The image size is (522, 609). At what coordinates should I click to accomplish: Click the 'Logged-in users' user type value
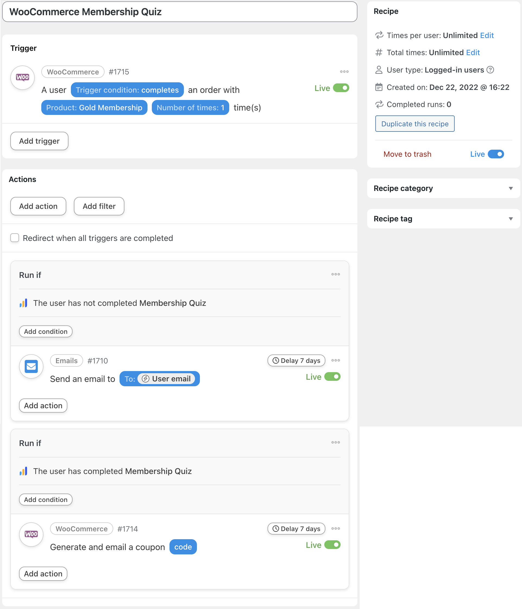pos(454,70)
